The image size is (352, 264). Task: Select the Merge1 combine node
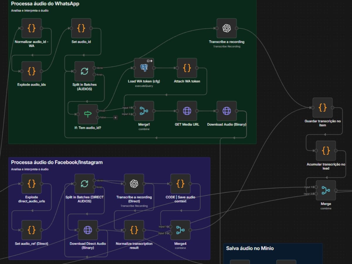click(x=144, y=111)
